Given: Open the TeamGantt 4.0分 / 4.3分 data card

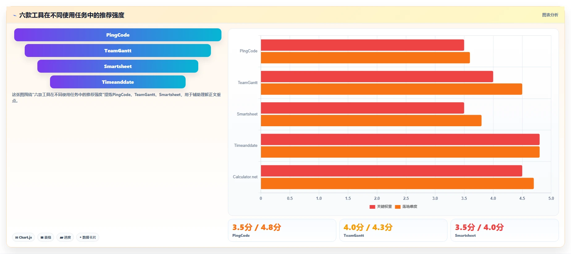Looking at the screenshot, I should coord(393,230).
